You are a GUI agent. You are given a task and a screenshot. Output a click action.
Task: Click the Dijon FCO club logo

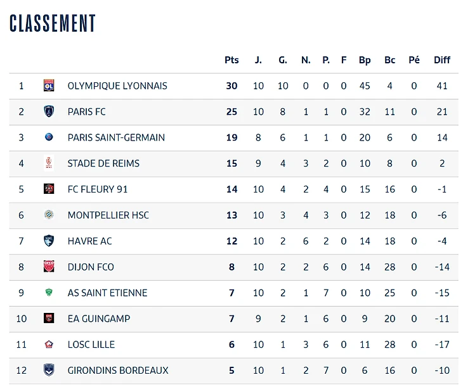click(49, 267)
